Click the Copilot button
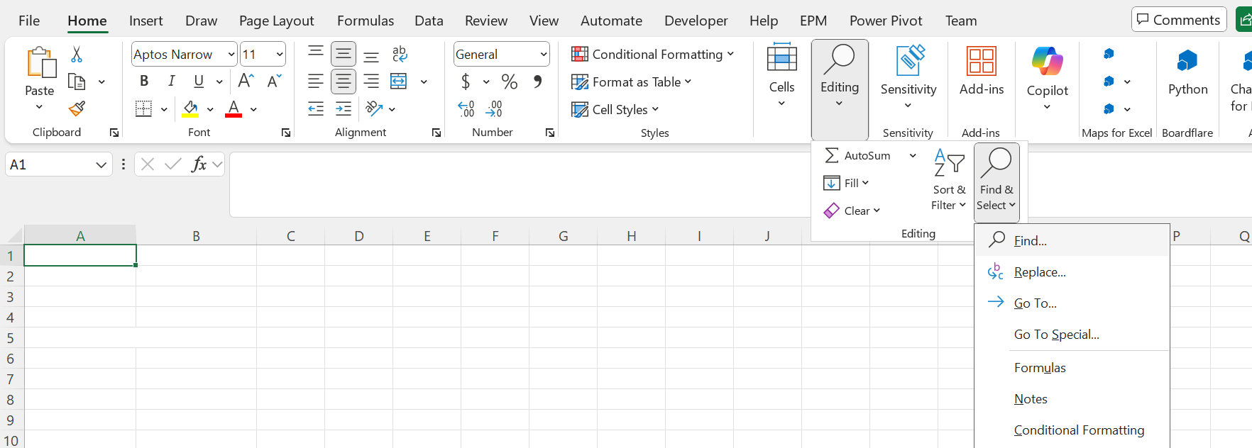This screenshot has height=448, width=1252. coord(1048,78)
